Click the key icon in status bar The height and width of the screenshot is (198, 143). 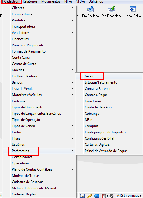click(x=89, y=196)
